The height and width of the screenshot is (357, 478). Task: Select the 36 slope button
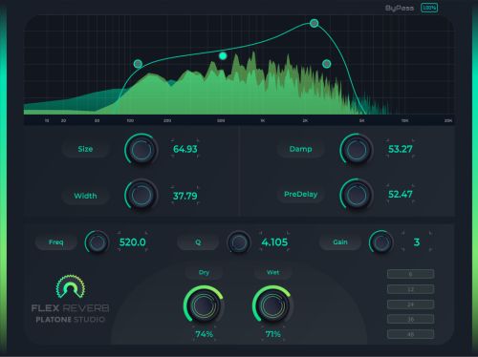pos(410,319)
